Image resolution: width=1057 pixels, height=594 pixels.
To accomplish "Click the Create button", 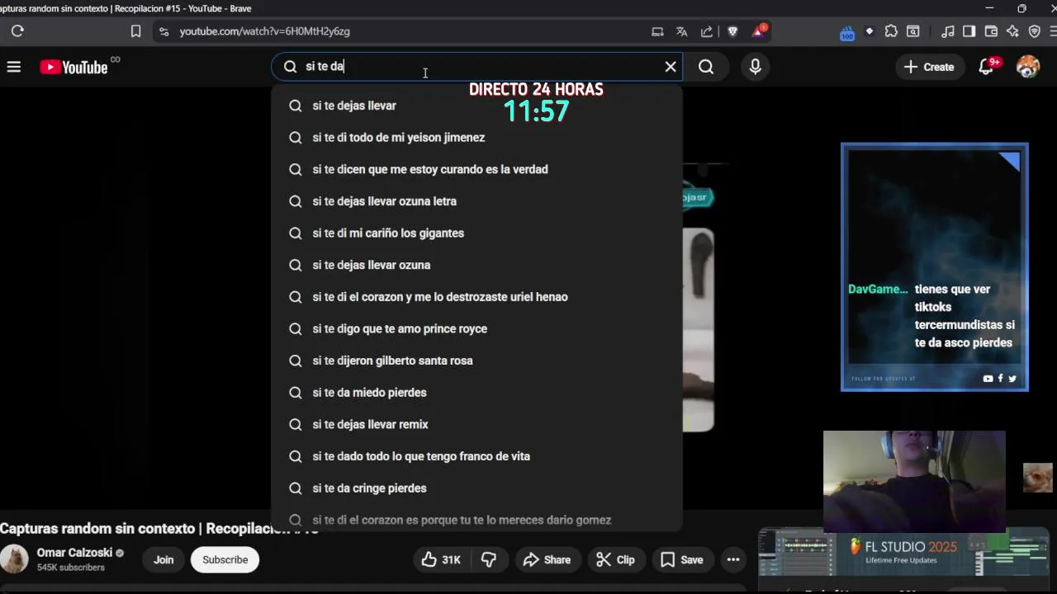I will tap(929, 67).
